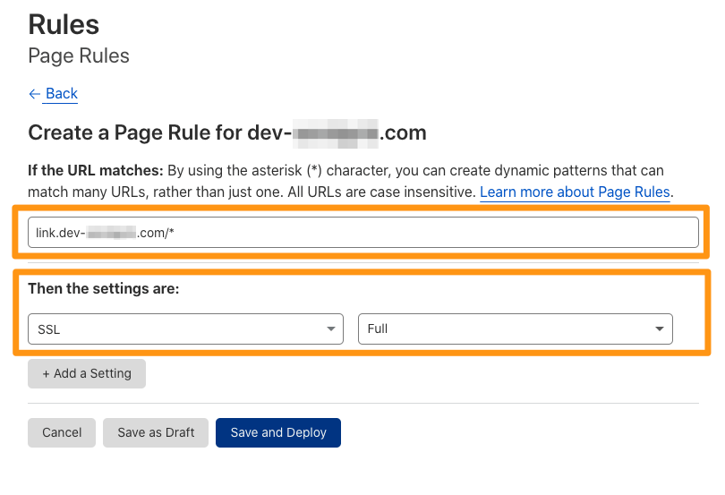Click the 'Page Rules' subheading
The image size is (725, 495).
(79, 55)
